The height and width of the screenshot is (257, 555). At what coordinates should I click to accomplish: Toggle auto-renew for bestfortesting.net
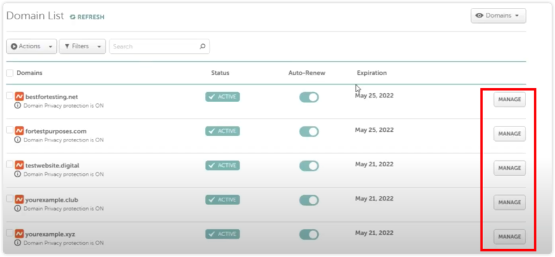click(309, 97)
